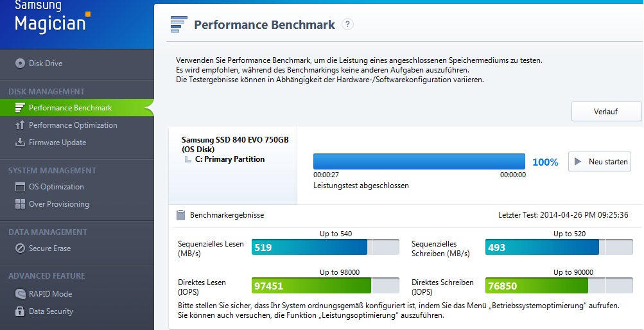Image resolution: width=644 pixels, height=330 pixels.
Task: Click the Direktes Lesen (IOPS) label
Action: (202, 288)
